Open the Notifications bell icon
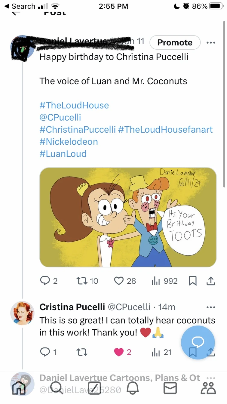Screen dimensions: 227x404 (x=132, y=388)
